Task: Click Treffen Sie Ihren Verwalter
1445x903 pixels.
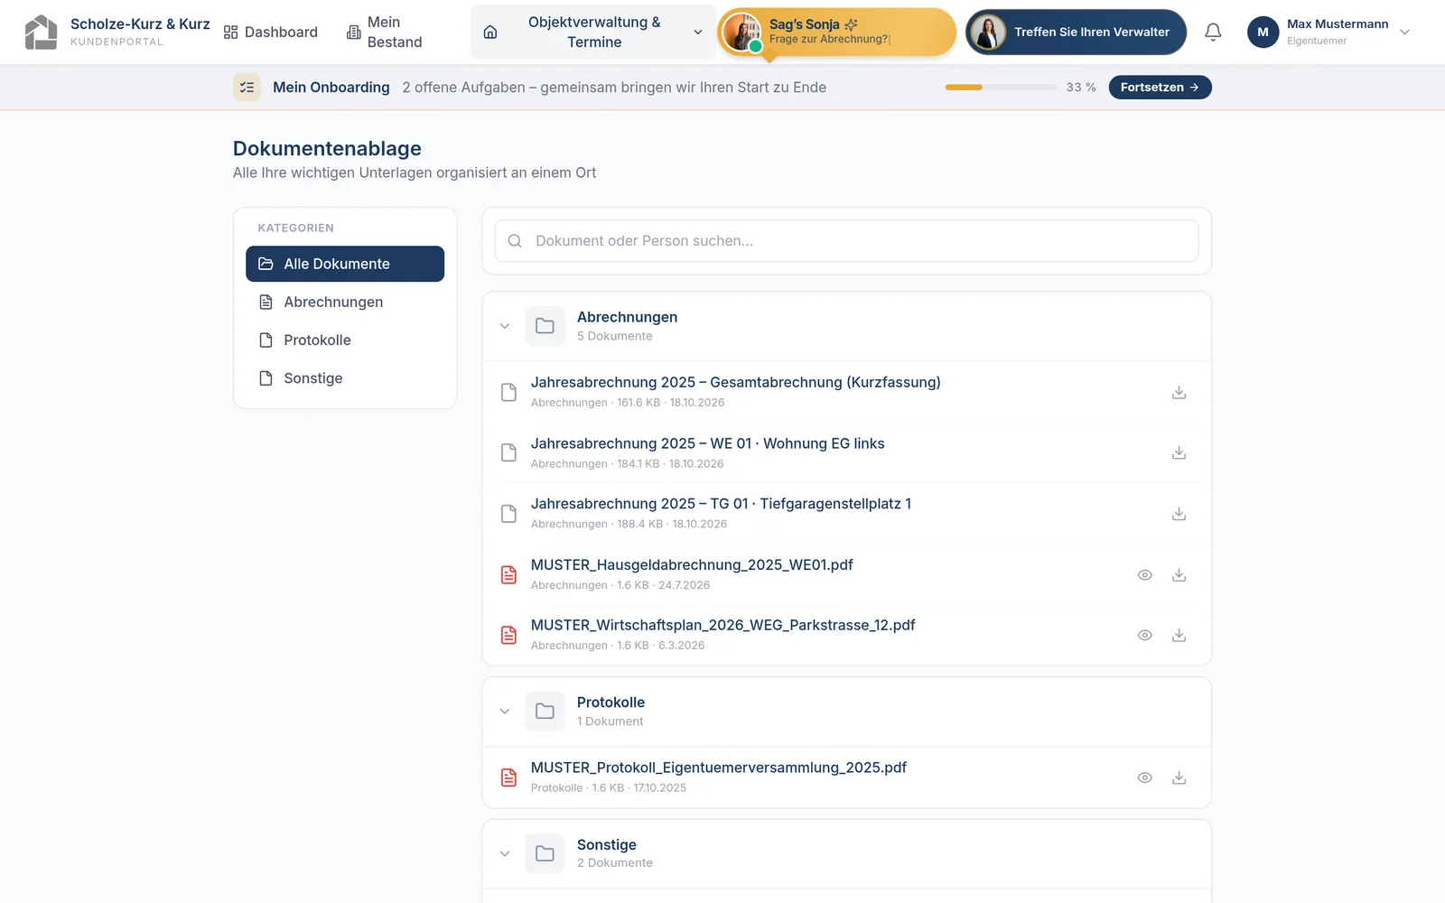Action: click(x=1076, y=33)
